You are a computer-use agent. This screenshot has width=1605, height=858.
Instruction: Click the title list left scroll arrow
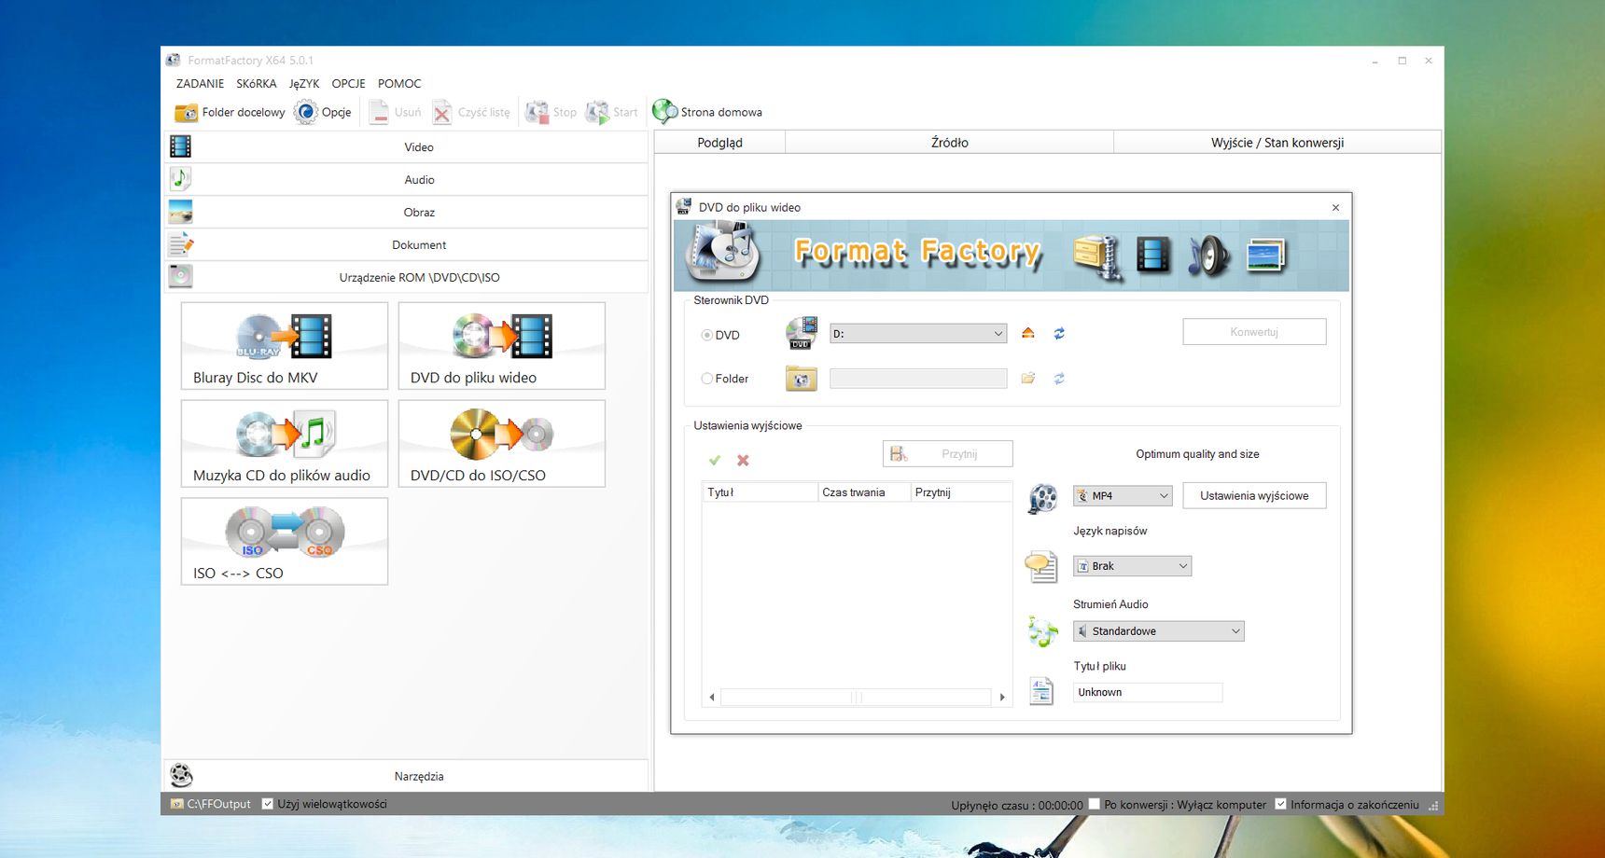[712, 697]
